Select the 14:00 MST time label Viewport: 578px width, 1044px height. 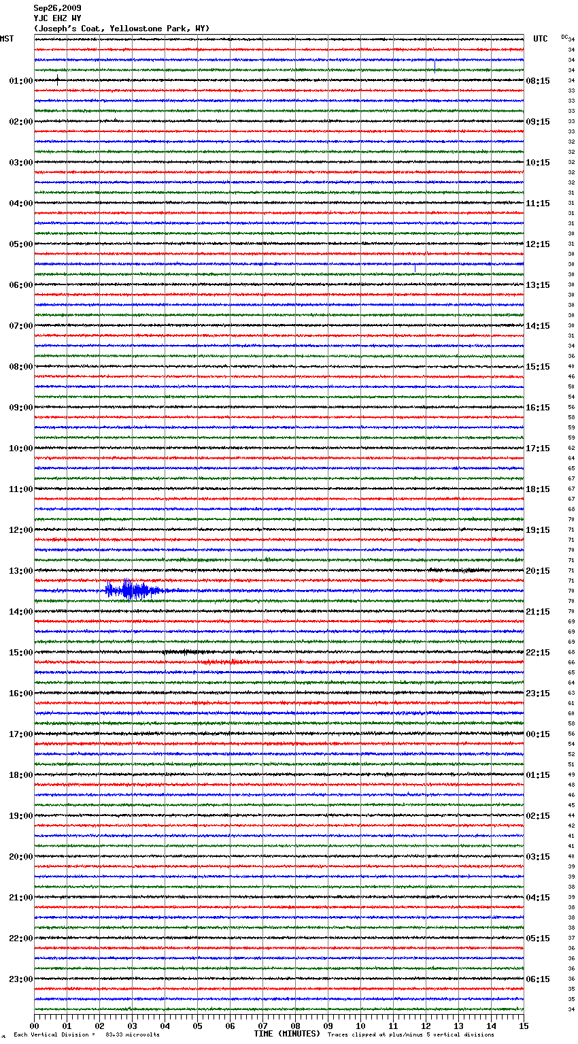pyautogui.click(x=21, y=612)
